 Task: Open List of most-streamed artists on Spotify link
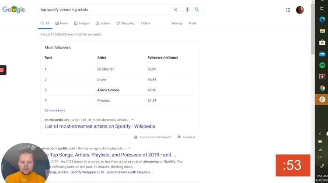[x=100, y=126]
